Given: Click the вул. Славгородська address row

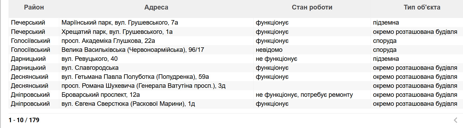Looking at the screenshot, I should click(x=90, y=68).
